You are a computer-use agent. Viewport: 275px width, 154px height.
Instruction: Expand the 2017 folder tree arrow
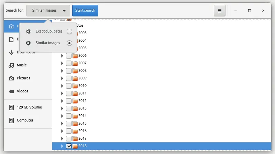pos(62,139)
